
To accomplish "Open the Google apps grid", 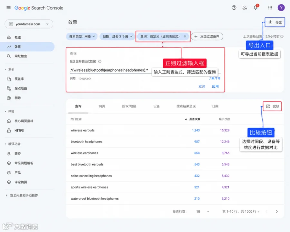I will point(270,8).
